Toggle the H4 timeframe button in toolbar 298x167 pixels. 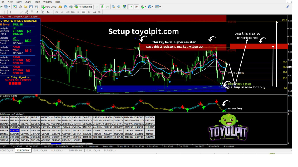[83, 12]
